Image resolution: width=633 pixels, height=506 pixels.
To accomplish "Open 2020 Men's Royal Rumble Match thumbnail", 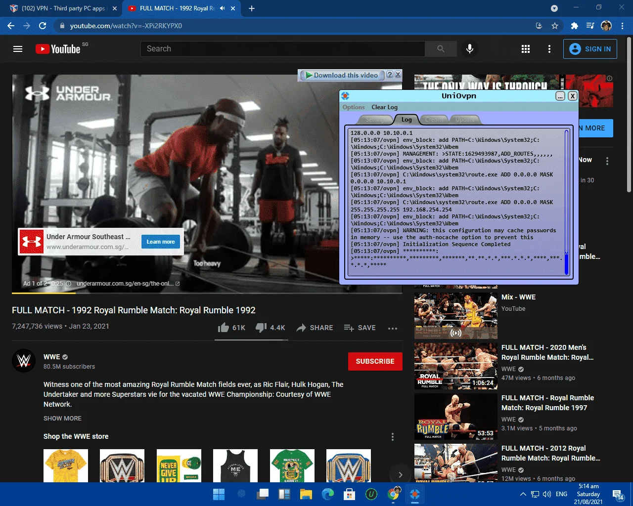I will tap(455, 366).
